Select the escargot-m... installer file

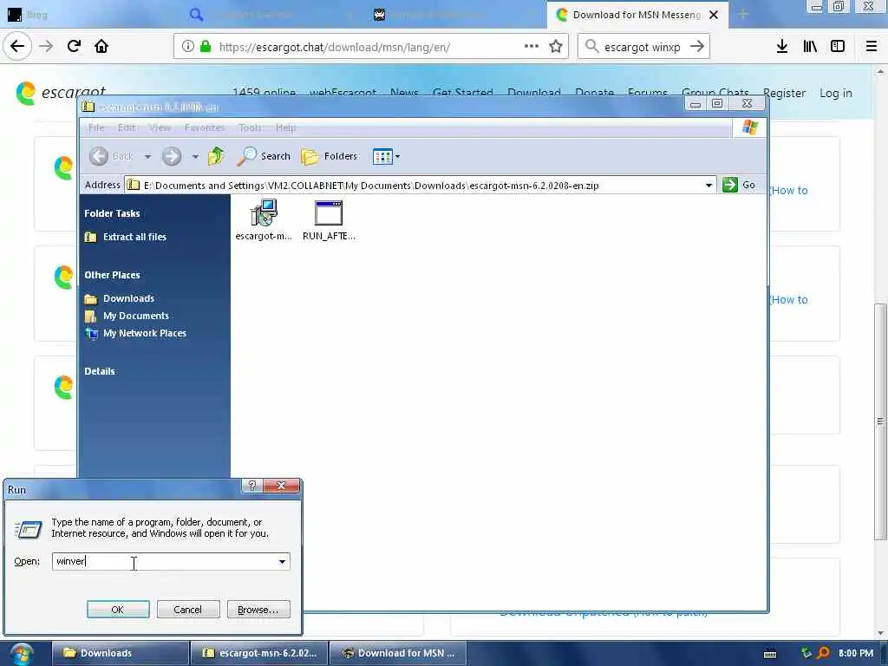pyautogui.click(x=264, y=220)
